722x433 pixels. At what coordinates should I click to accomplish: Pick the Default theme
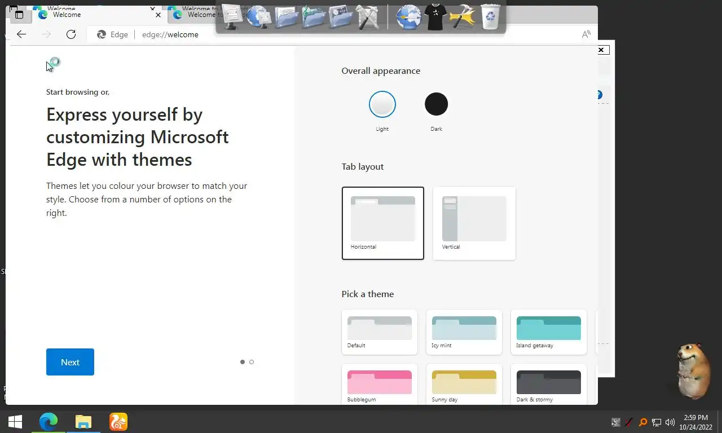380,332
